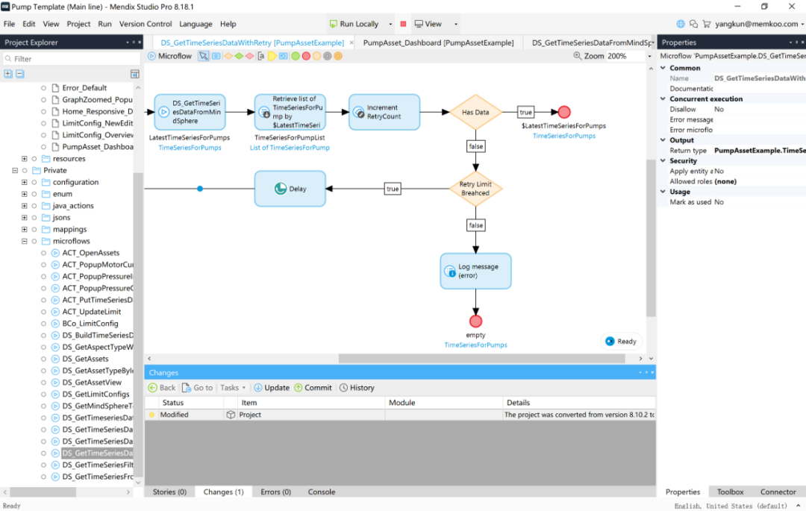Pick the red end event tool in toolbar
This screenshot has width=806, height=511.
pyautogui.click(x=307, y=56)
